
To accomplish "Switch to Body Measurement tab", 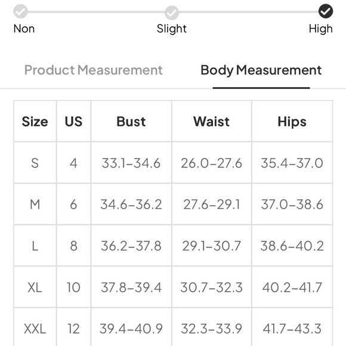I will click(x=261, y=70).
